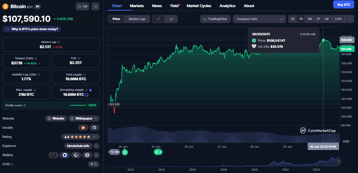
Task: Open the 25 Jun news marker with 2
Action: coord(158,152)
